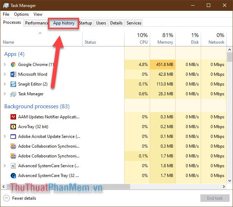Expand Advanced SystemCare Service row
233x207 pixels.
point(5,165)
